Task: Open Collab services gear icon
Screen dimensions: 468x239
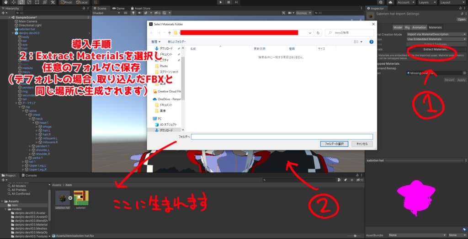Action: click(x=381, y=2)
